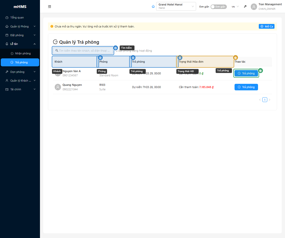Open the wrench settings icon in header
Image resolution: width=285 pixels, height=238 pixels.
tap(245, 6)
